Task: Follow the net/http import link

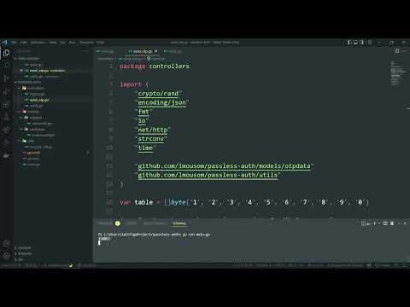Action: pos(153,130)
